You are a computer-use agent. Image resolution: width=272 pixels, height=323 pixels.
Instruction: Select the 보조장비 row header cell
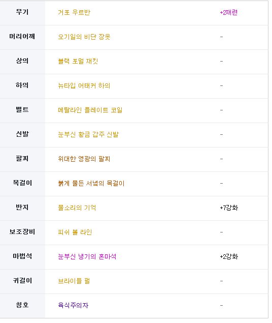click(22, 232)
